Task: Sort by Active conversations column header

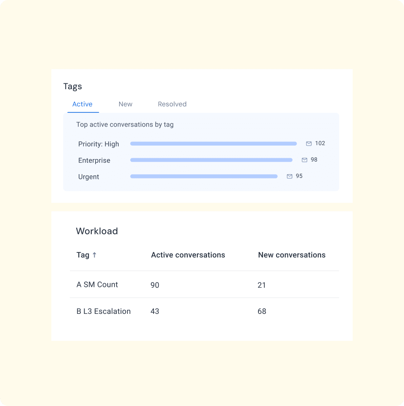Action: tap(188, 255)
